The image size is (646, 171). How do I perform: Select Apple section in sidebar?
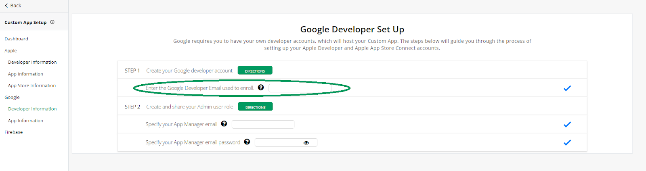coord(11,51)
